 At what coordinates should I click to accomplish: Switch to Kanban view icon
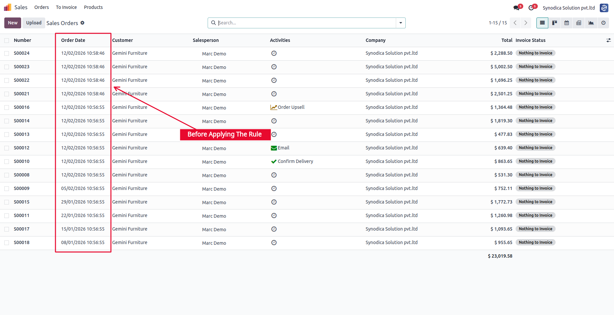point(555,23)
